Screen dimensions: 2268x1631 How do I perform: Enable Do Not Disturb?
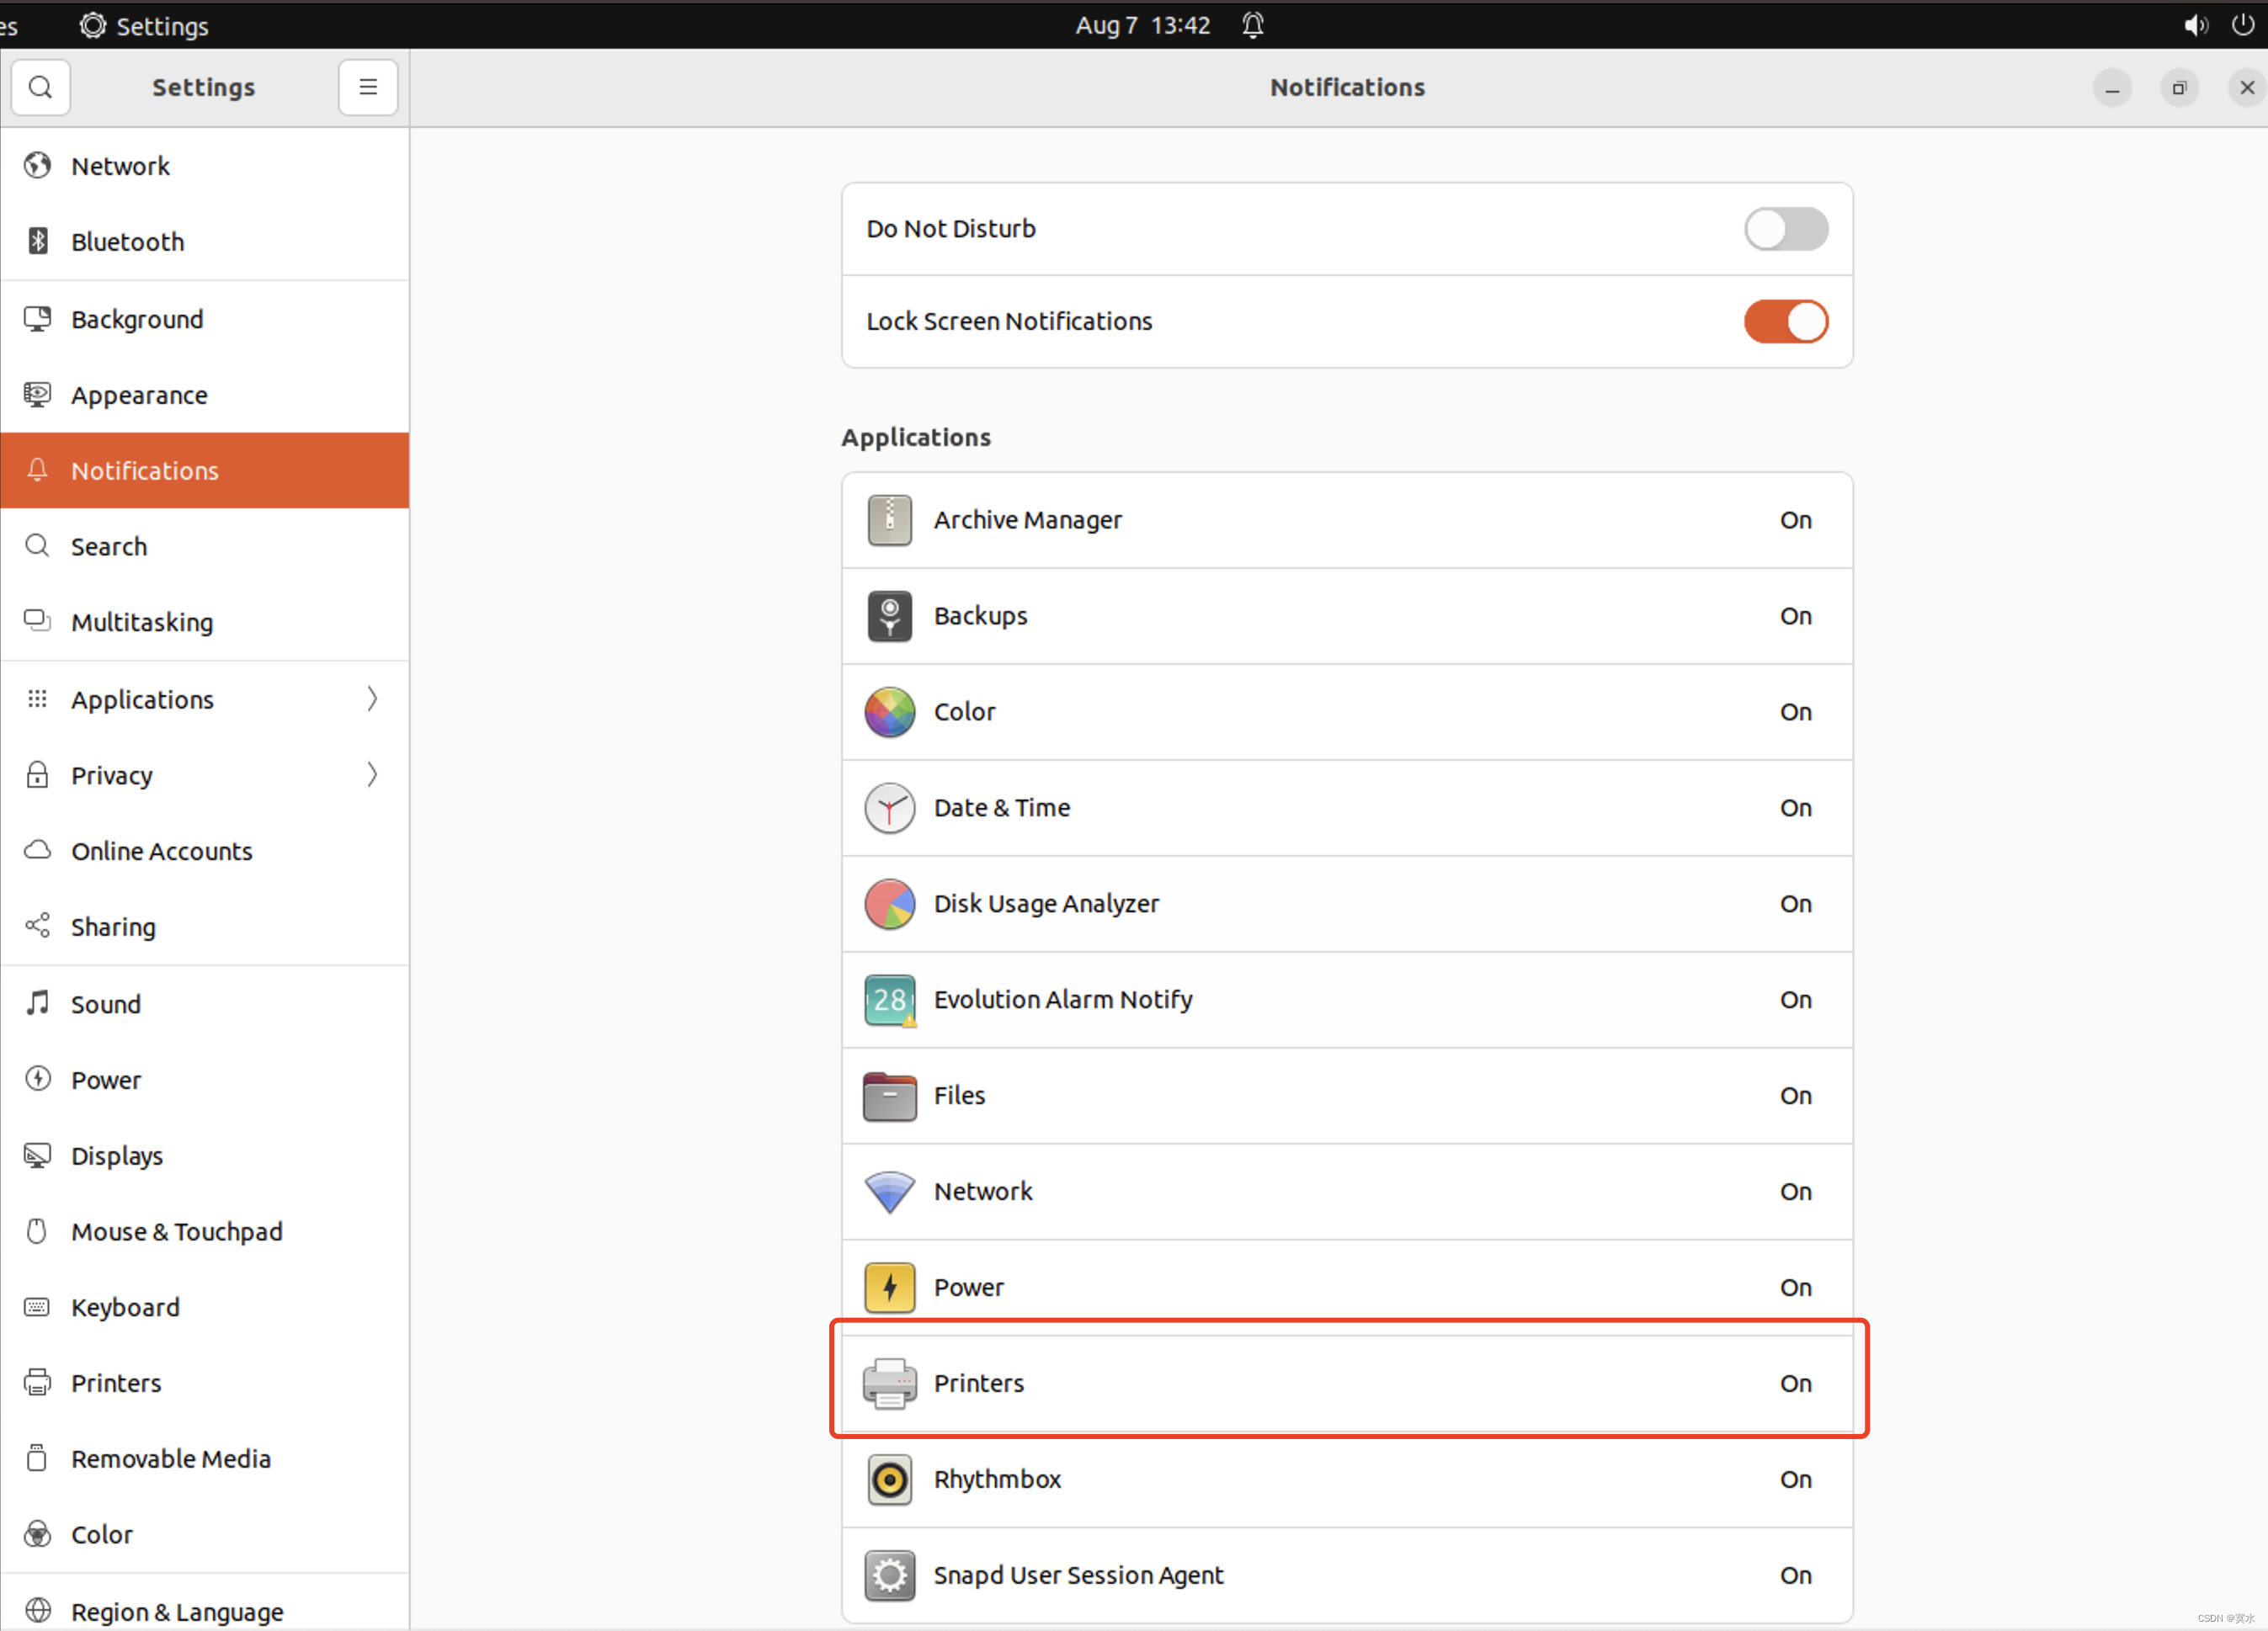coord(1786,229)
